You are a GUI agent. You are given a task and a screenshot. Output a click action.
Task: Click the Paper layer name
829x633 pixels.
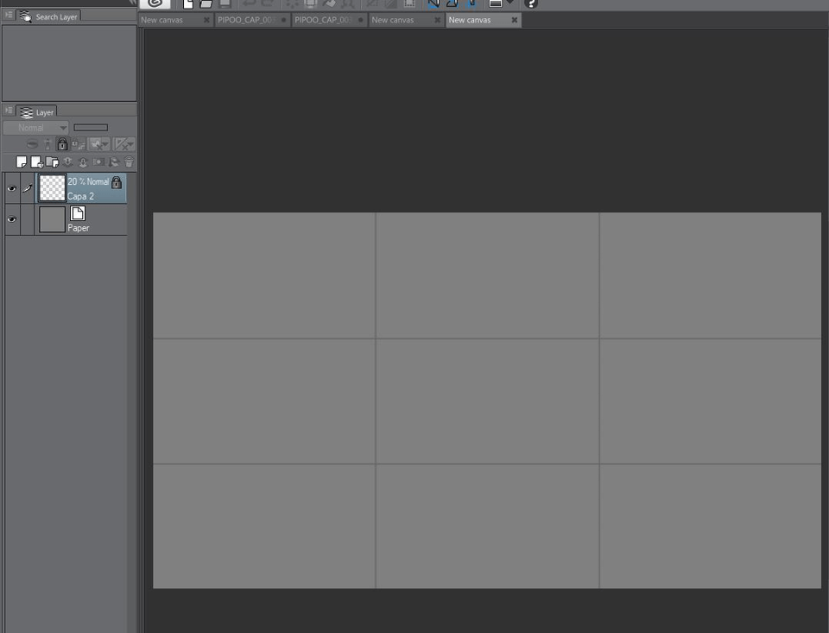tap(79, 228)
